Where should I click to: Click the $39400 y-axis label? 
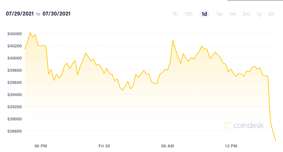pyautogui.click(x=14, y=95)
